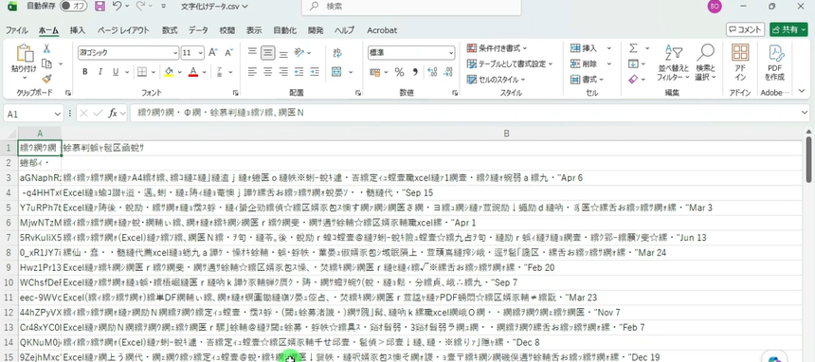Viewport: 815px width, 362px height.
Task: Open the ファイル menu
Action: pos(17,30)
